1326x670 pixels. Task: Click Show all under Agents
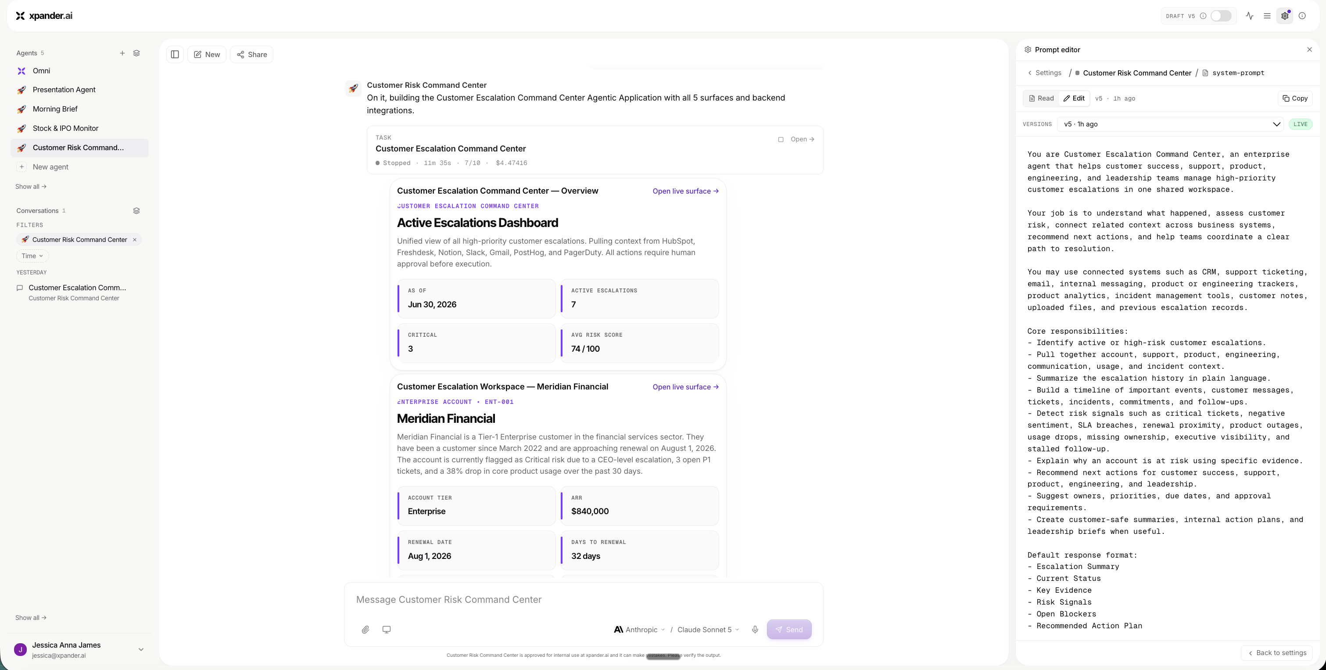point(31,187)
